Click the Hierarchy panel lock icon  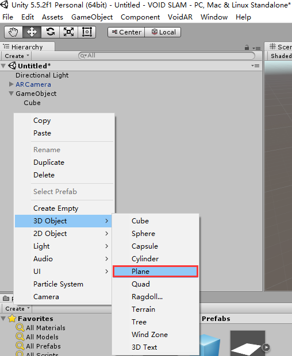247,48
